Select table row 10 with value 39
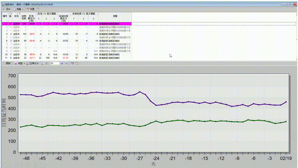Viewport: 298px width, 168px height. coord(67,55)
